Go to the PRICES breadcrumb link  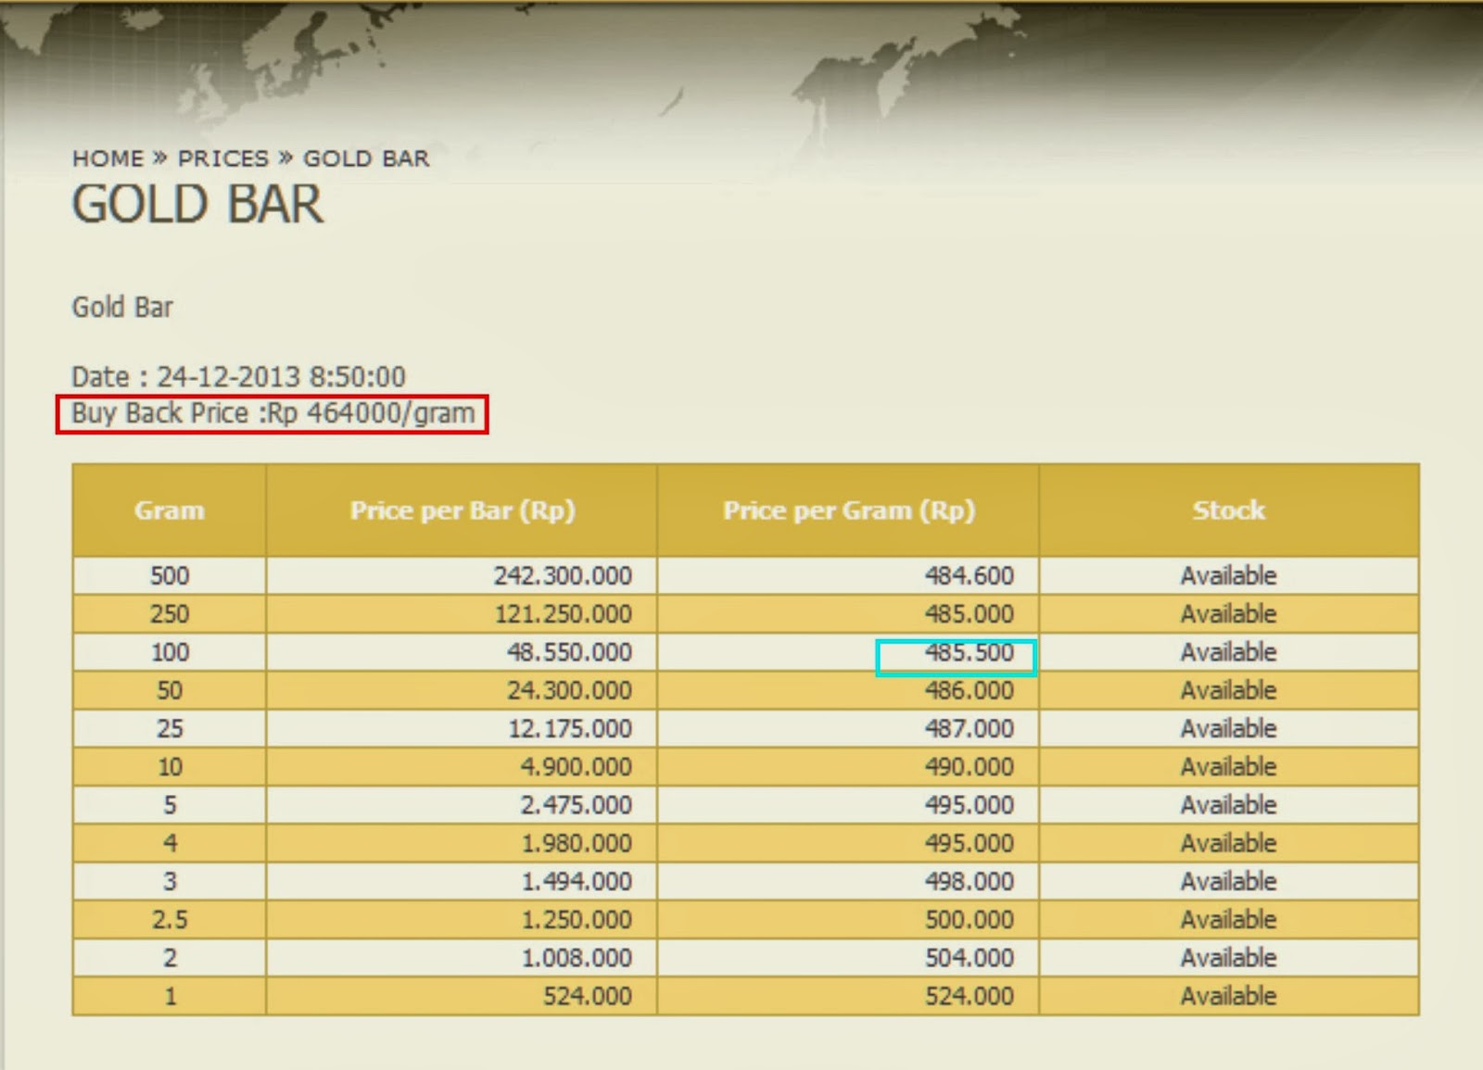pyautogui.click(x=223, y=158)
